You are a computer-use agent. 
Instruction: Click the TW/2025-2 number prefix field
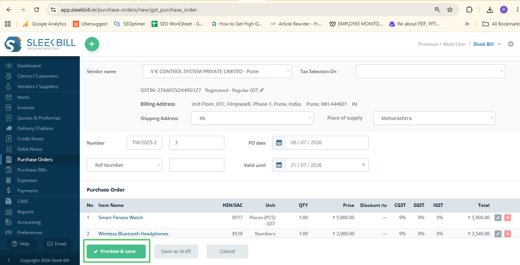pos(145,143)
